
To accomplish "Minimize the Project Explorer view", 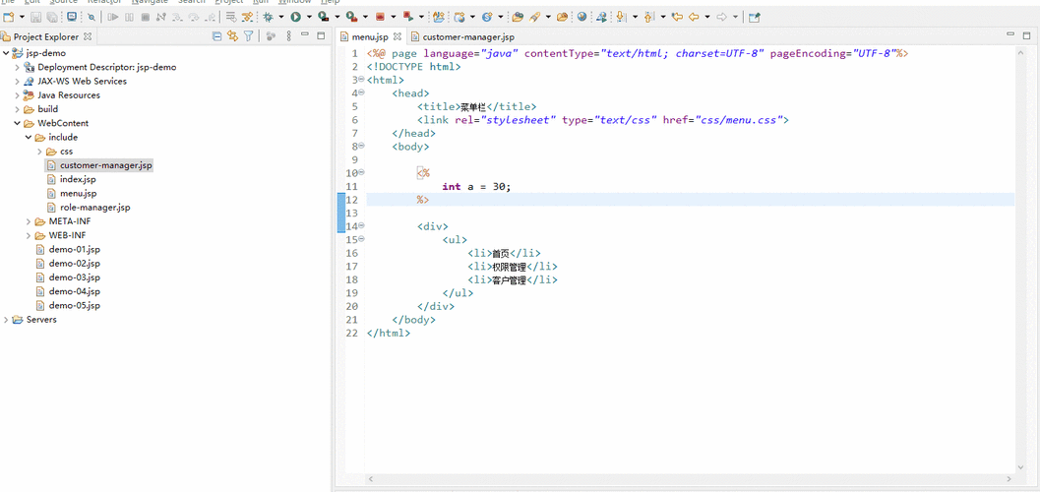I will pos(305,34).
